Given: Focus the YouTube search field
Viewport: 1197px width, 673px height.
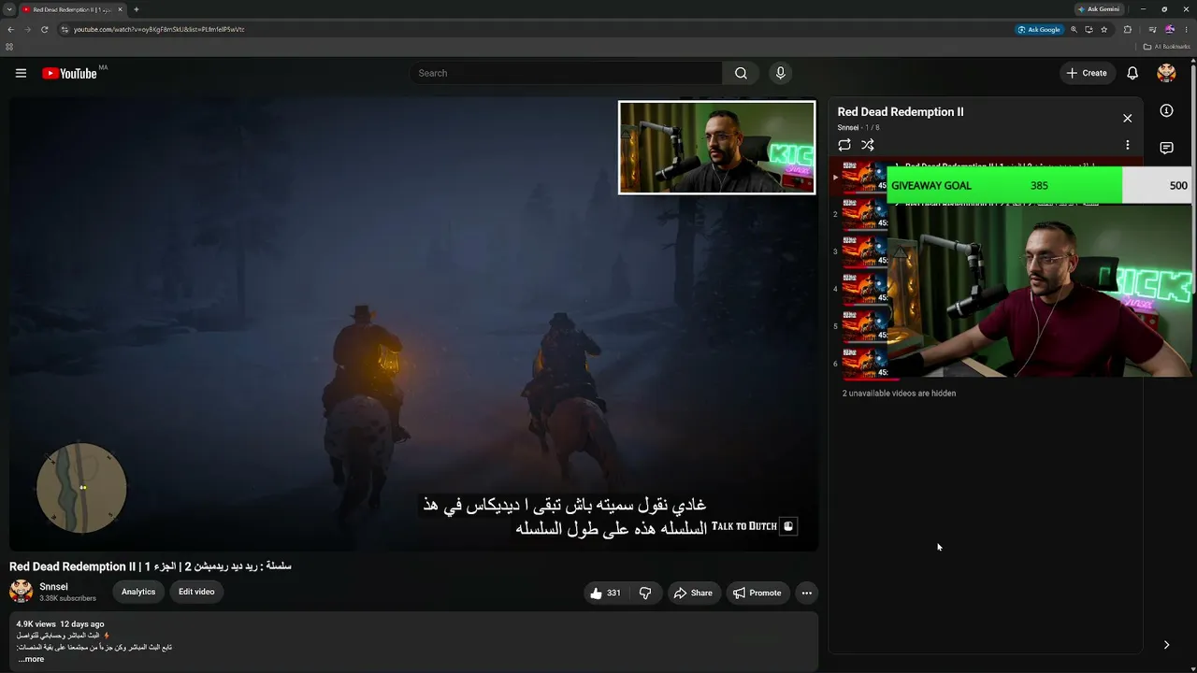Looking at the screenshot, I should (565, 73).
